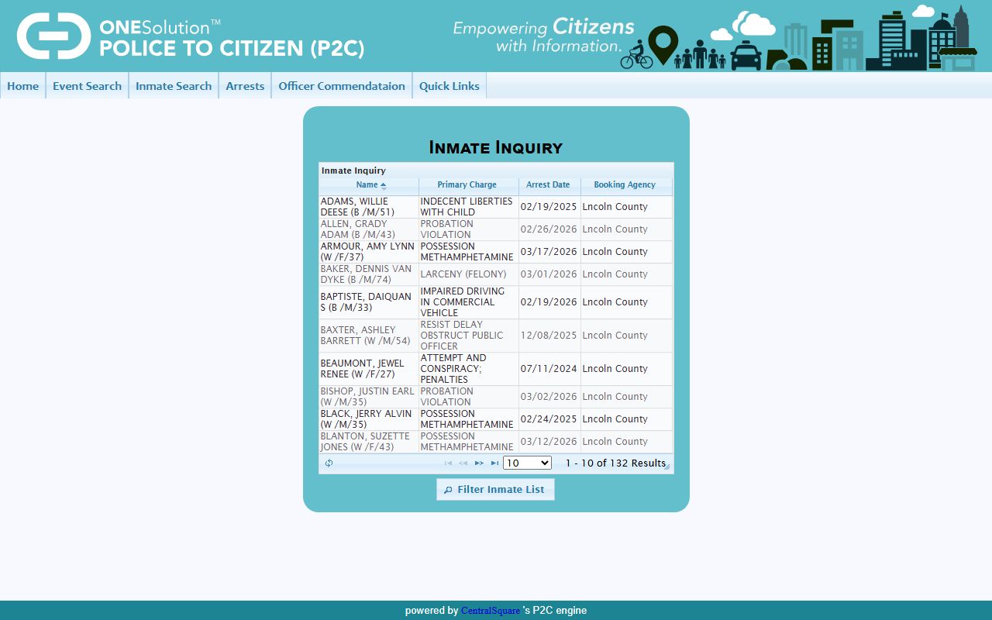Go to previous page of results
This screenshot has height=620, width=992.
[463, 463]
